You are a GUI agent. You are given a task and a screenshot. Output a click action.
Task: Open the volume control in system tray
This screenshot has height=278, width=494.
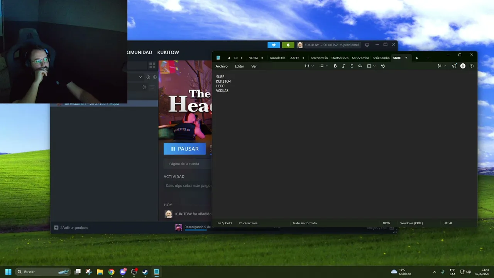point(469,272)
